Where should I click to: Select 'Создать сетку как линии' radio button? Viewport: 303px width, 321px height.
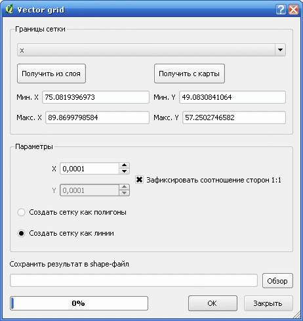pos(21,233)
